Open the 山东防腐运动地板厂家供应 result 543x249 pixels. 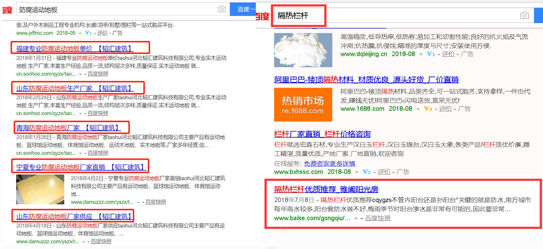click(x=75, y=216)
